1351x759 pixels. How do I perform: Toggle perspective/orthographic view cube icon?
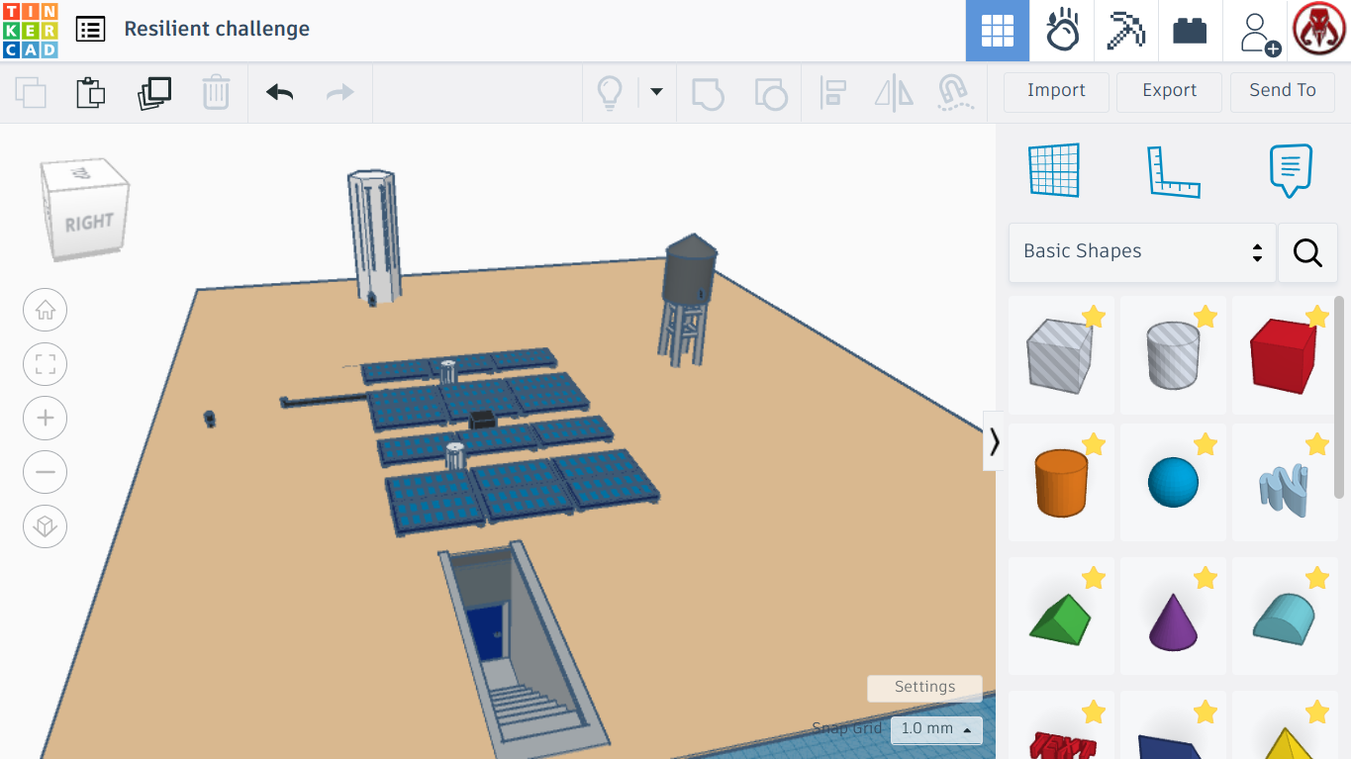(x=45, y=525)
